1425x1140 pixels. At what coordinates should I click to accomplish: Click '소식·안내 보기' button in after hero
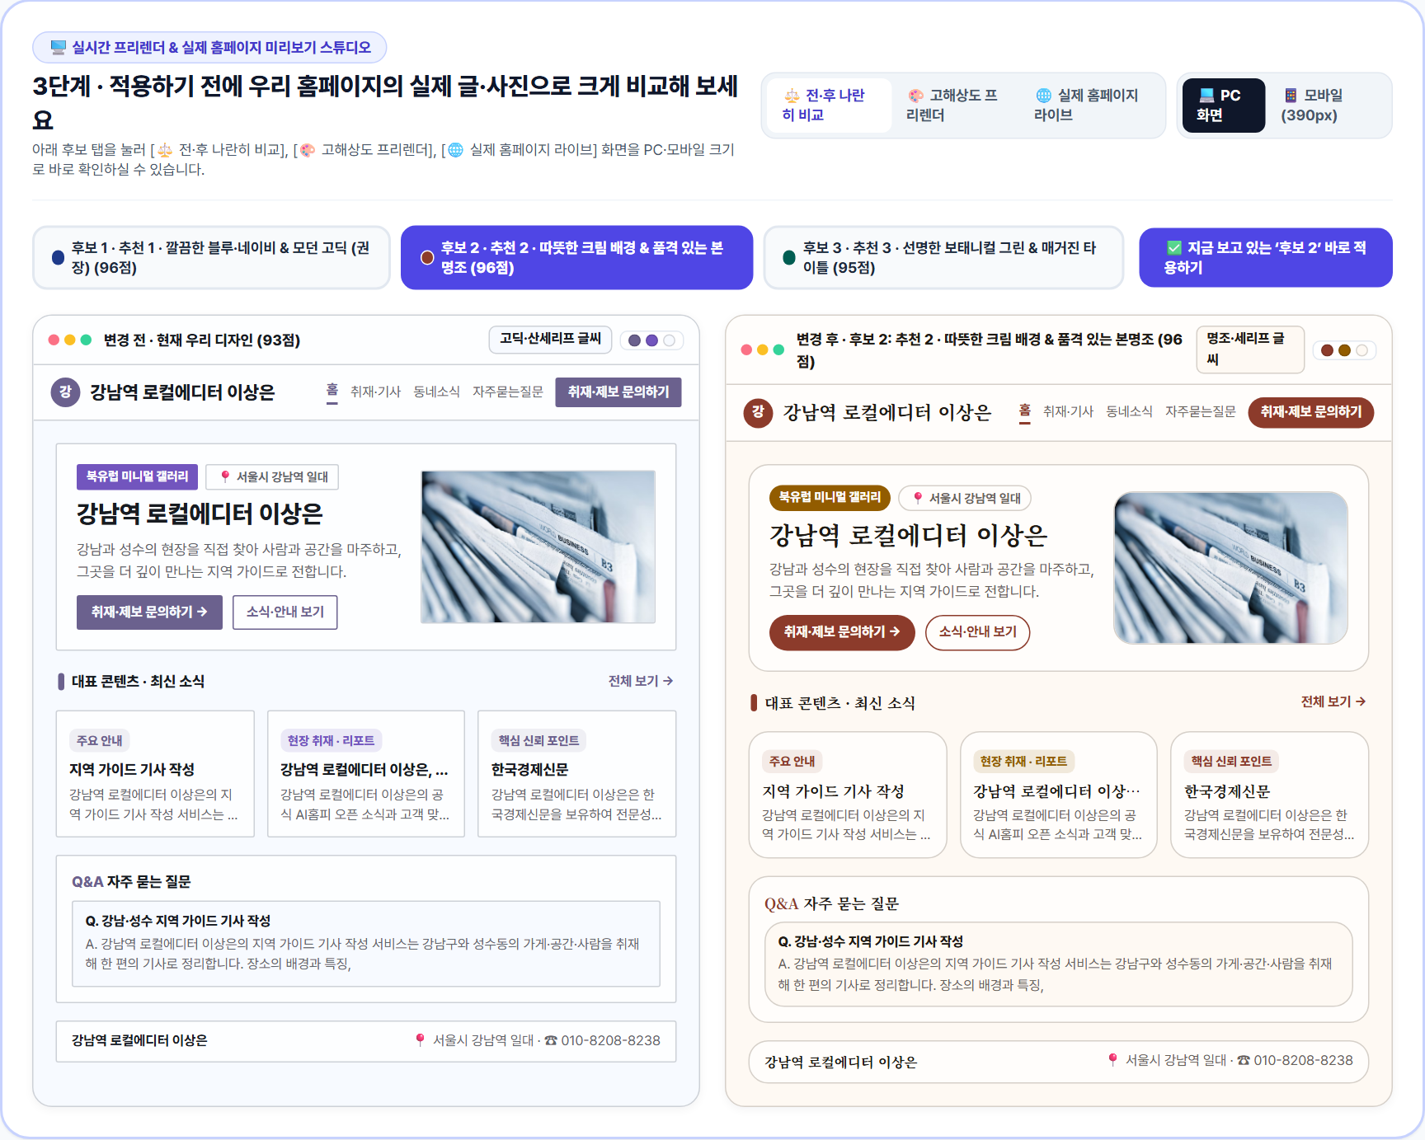tap(978, 632)
